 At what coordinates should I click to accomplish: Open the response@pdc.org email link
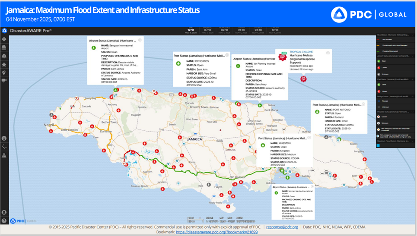(x=282, y=227)
